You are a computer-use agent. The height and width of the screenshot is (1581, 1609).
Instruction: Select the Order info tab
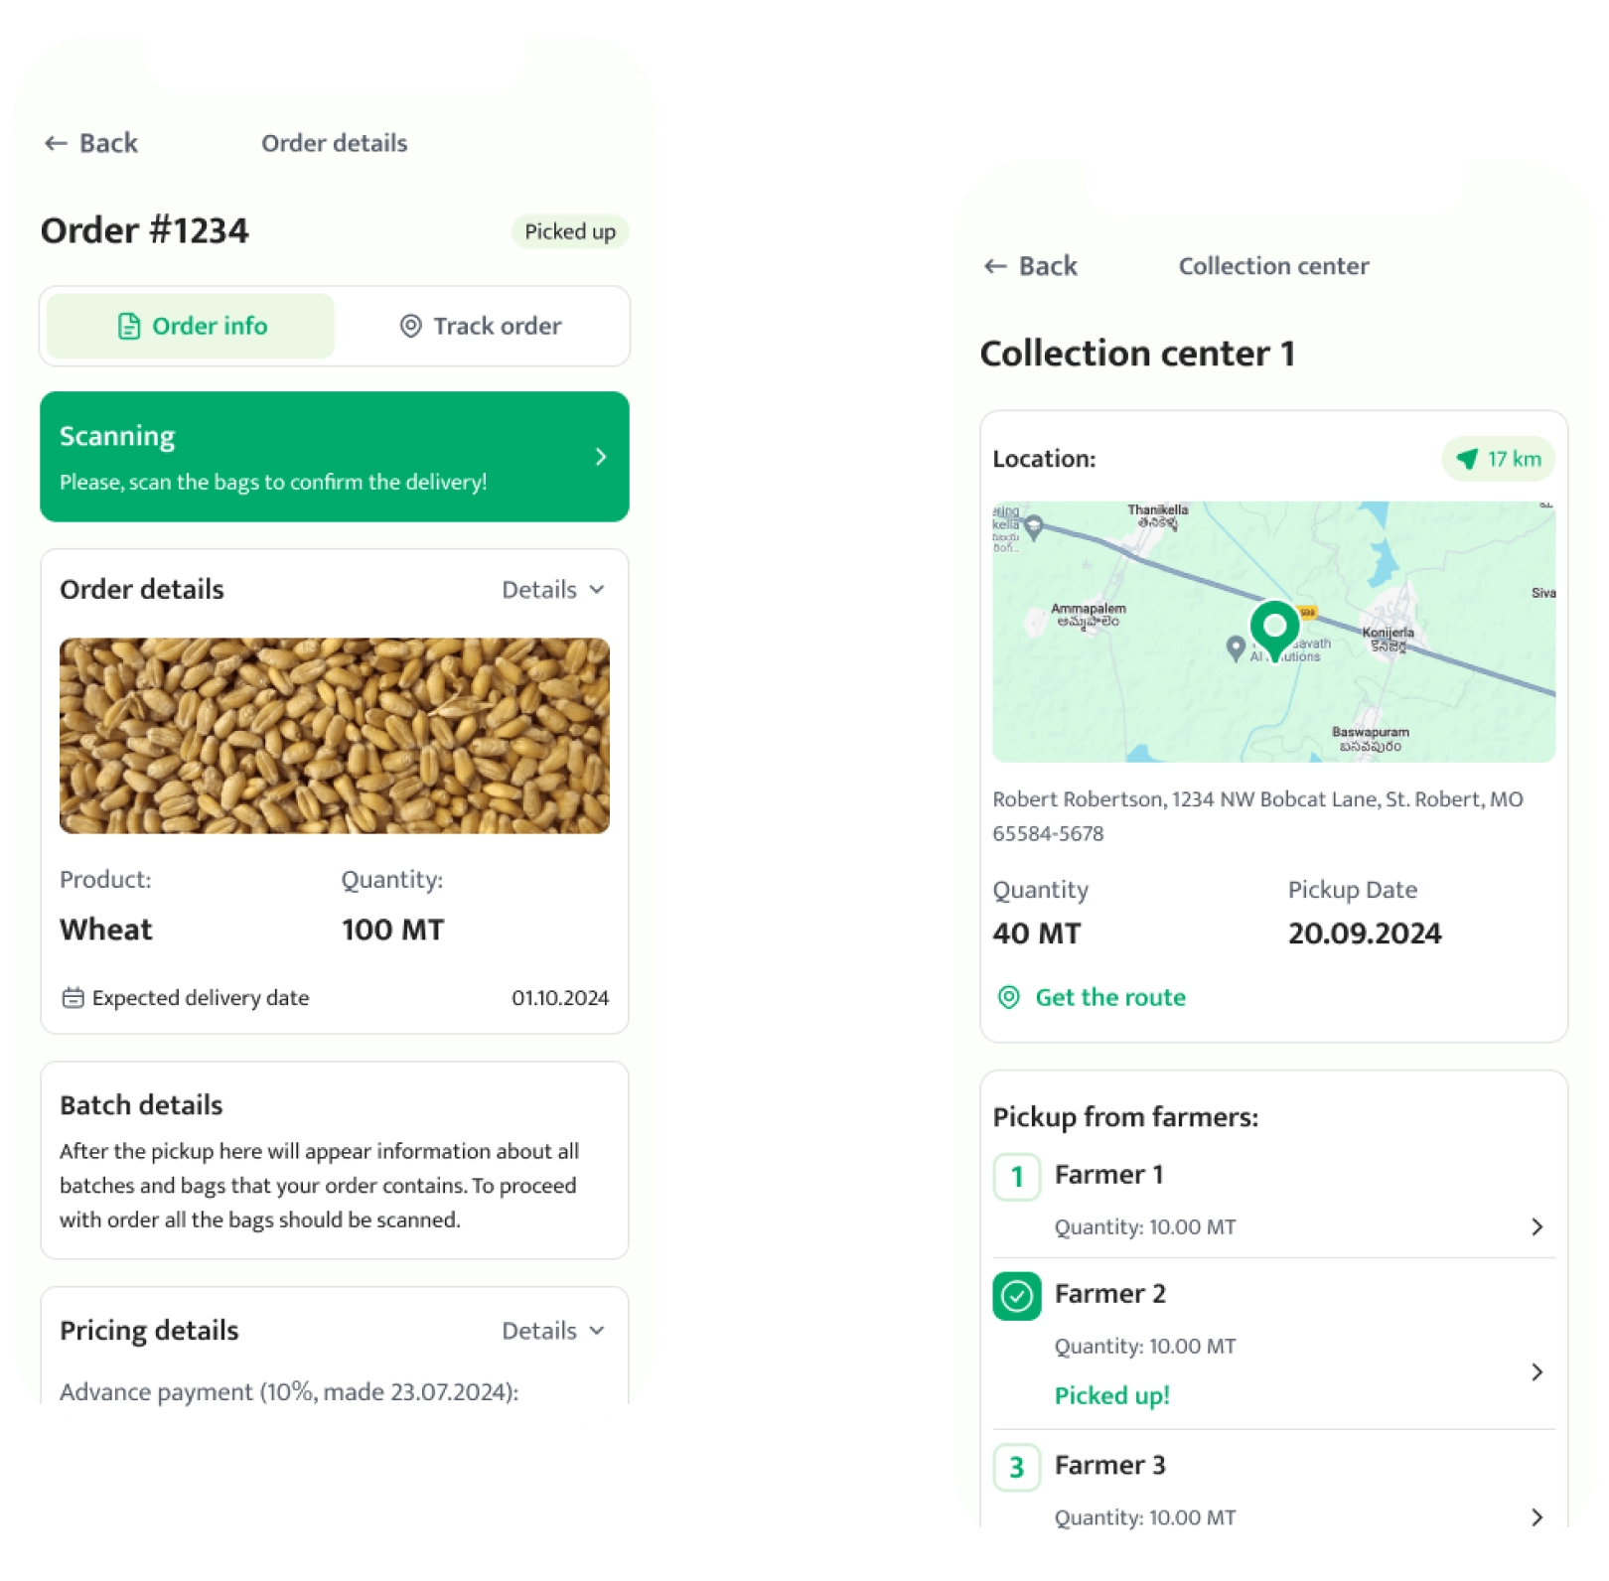(x=191, y=326)
